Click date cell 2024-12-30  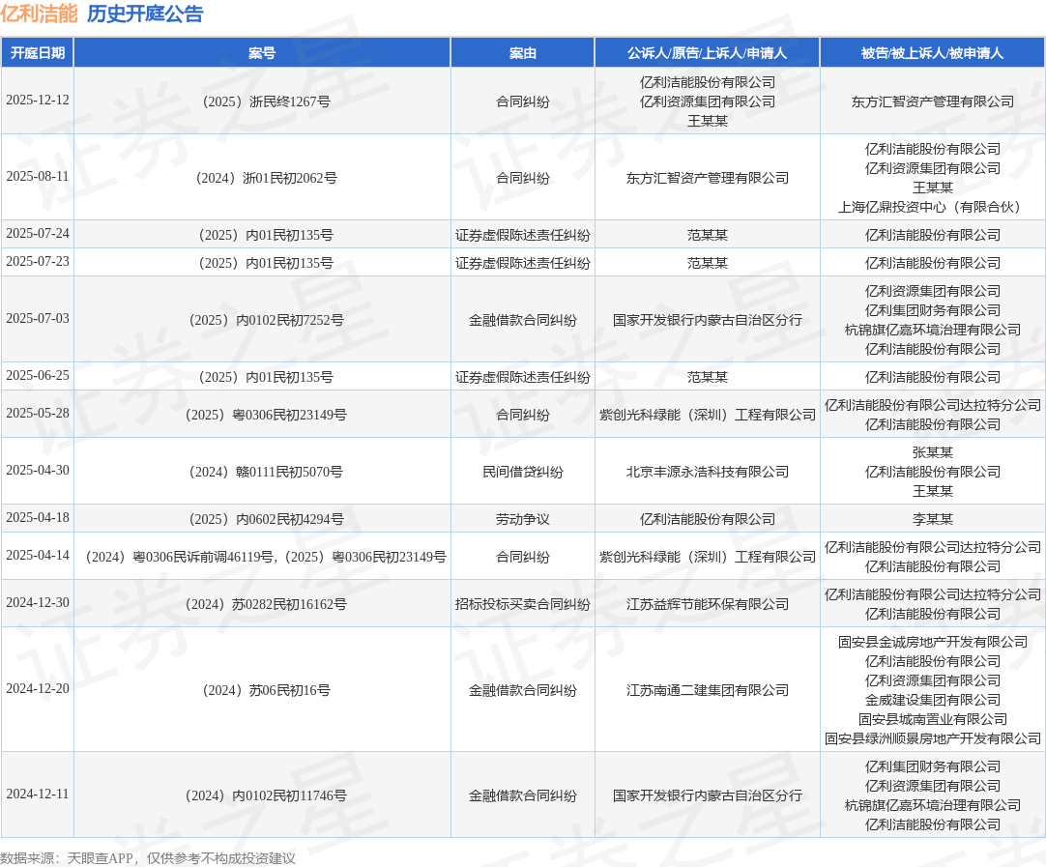point(38,603)
